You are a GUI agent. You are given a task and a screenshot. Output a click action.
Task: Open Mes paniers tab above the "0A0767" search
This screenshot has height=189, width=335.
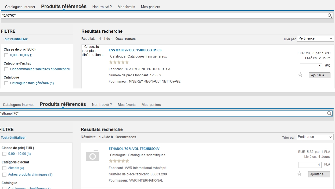pyautogui.click(x=150, y=7)
